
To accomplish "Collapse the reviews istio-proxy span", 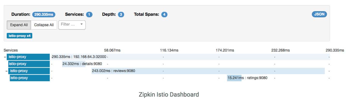I will [6, 71].
